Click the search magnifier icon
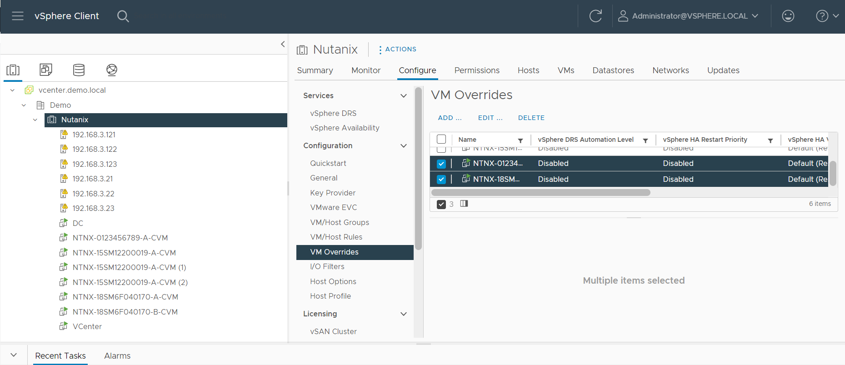Image resolution: width=845 pixels, height=365 pixels. (123, 16)
